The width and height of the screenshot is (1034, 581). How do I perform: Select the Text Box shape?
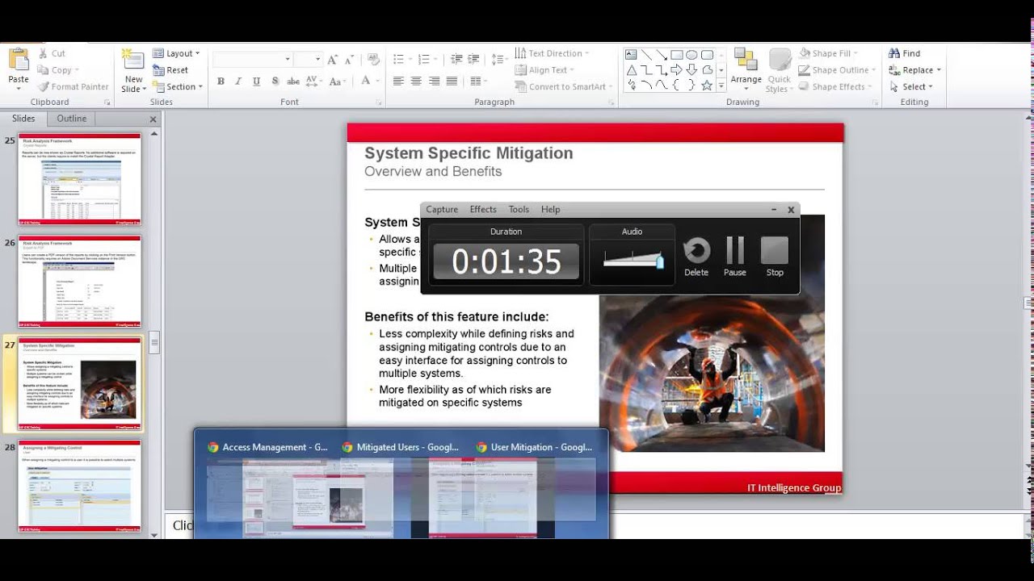(631, 55)
